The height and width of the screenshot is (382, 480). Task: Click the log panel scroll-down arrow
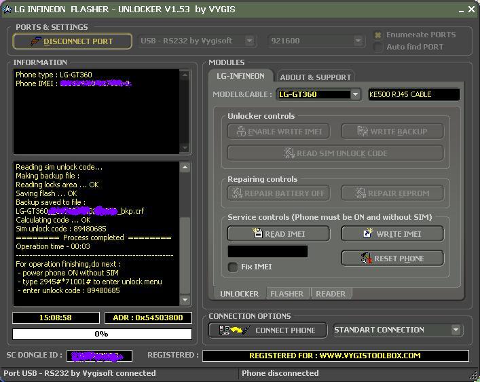point(185,300)
